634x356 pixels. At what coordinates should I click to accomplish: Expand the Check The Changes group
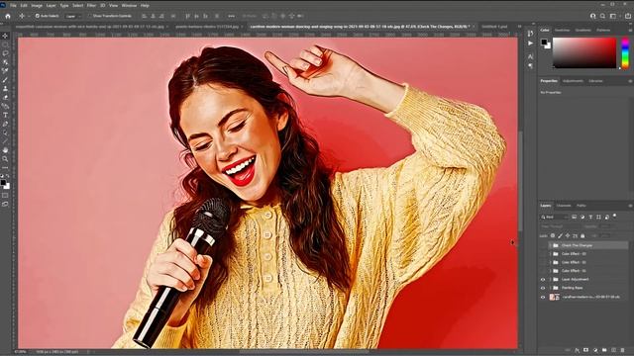coord(550,245)
